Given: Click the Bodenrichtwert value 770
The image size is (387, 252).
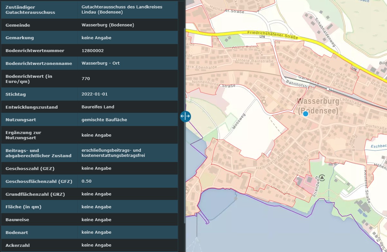Looking at the screenshot, I should pos(86,78).
